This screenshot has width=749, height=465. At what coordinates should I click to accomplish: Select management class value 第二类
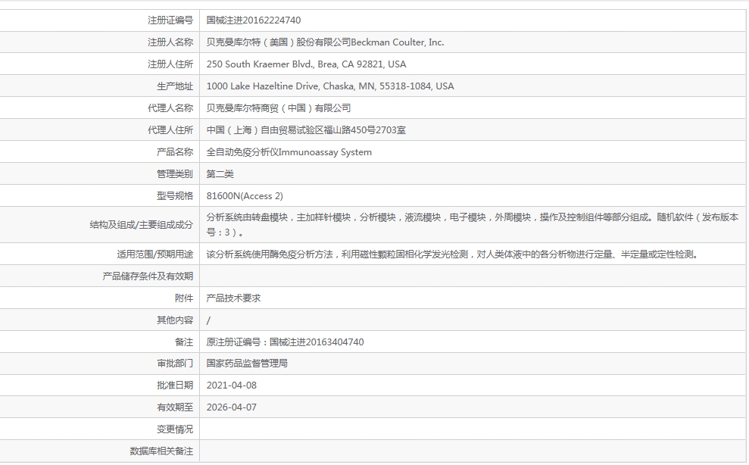220,174
